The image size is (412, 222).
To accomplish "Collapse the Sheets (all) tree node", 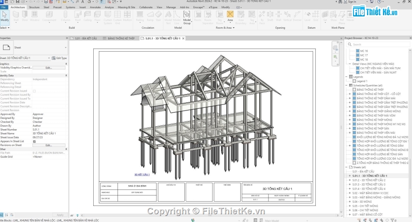I will [347, 167].
